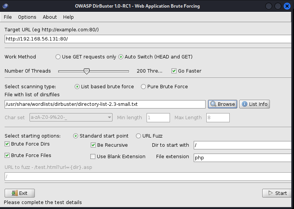Click the URL to fuzz field

pyautogui.click(x=148, y=177)
